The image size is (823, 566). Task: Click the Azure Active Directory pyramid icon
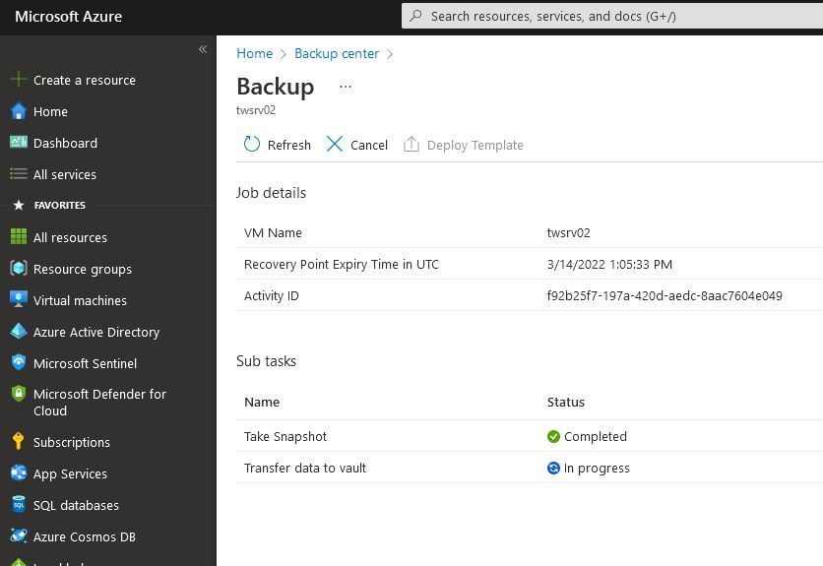click(x=19, y=331)
